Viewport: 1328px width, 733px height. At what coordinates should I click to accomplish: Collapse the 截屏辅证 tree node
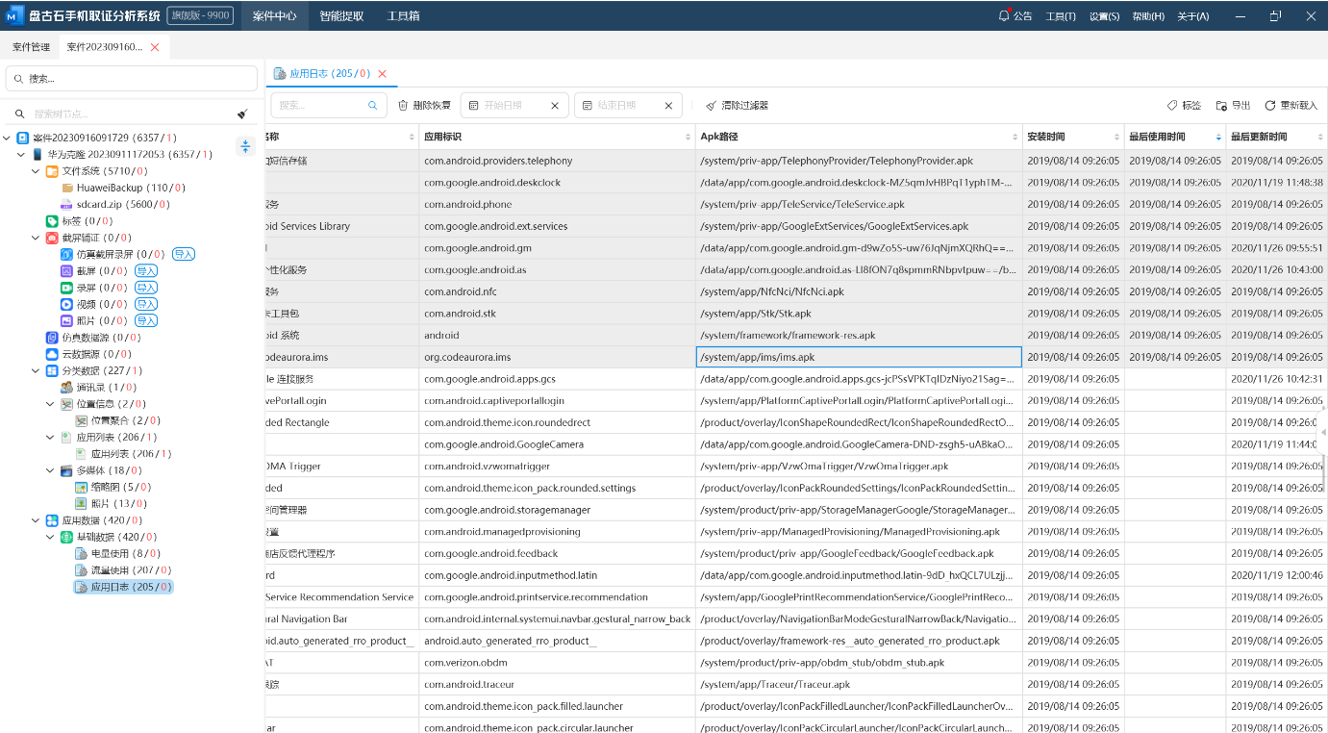click(37, 238)
